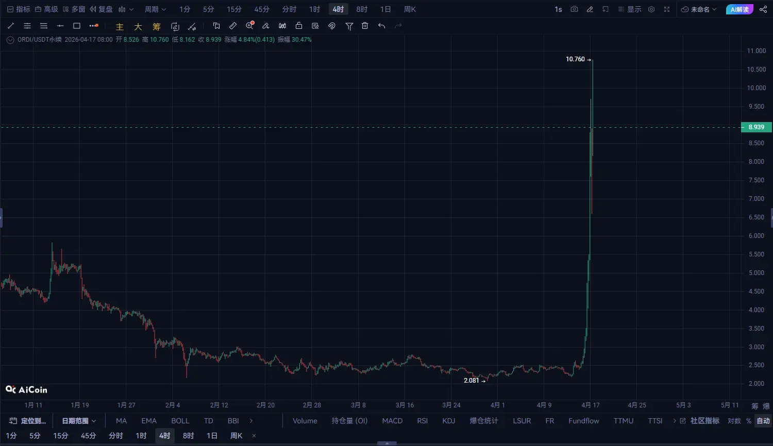Click the magnet link drawing icon
Screen dimensions: 773x446
click(x=332, y=26)
